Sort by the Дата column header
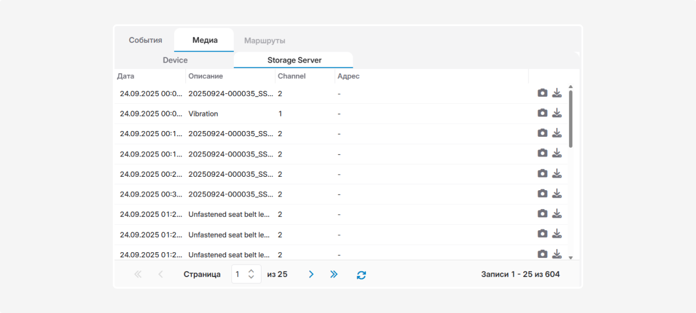Viewport: 696px width, 313px height. coord(125,76)
